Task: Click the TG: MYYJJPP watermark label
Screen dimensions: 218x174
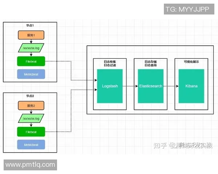Action: (187, 9)
